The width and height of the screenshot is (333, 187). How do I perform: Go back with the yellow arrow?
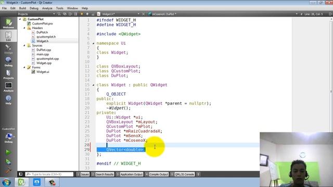coord(82,14)
